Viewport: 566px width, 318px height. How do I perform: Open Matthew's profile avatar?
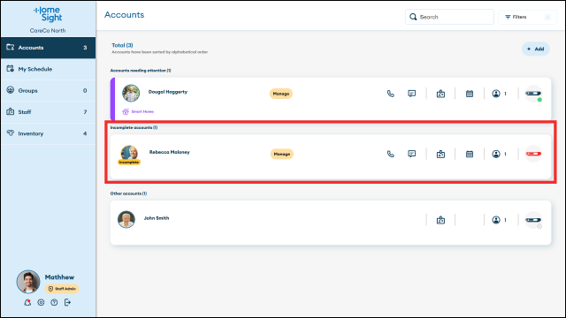point(28,282)
